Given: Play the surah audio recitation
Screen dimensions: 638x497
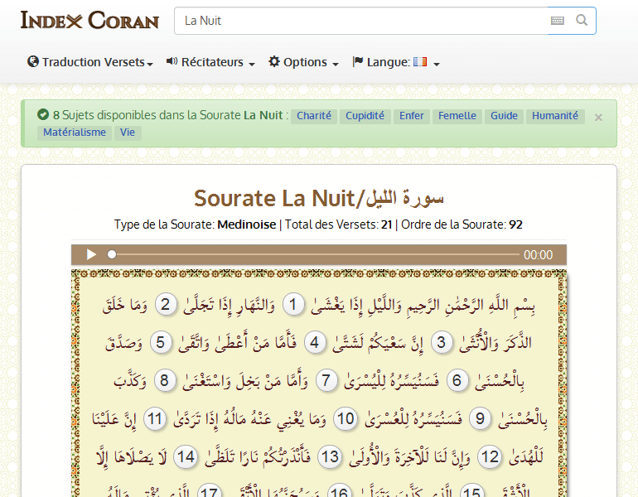Looking at the screenshot, I should point(91,255).
